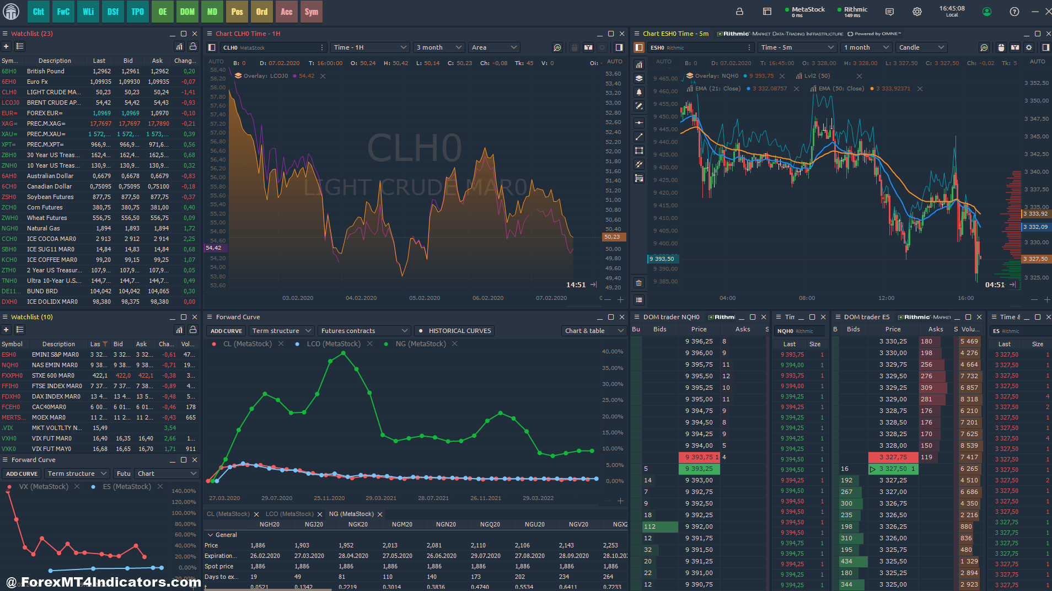Click the ADD CURVE button in Forward Curve panel
Screen dimensions: 1052x591
(226, 330)
